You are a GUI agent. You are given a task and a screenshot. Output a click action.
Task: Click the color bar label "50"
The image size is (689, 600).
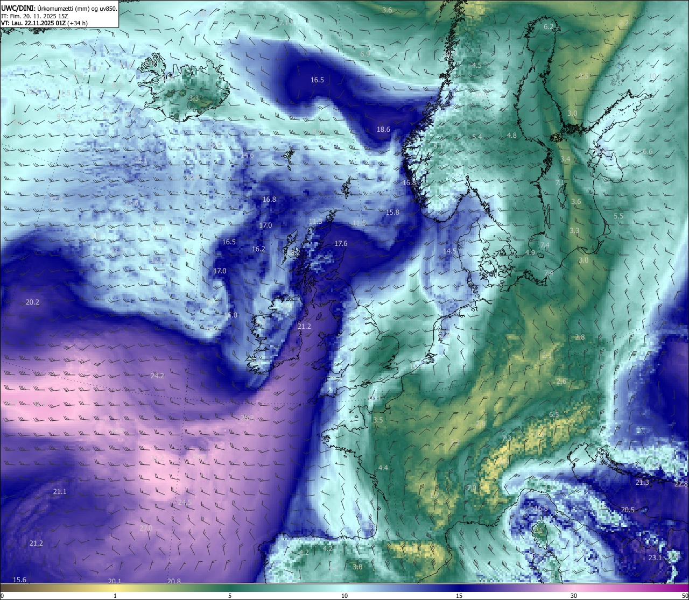point(685,596)
